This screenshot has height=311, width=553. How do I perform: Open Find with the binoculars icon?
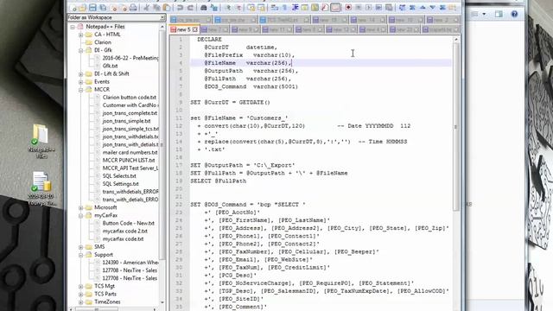(x=204, y=8)
